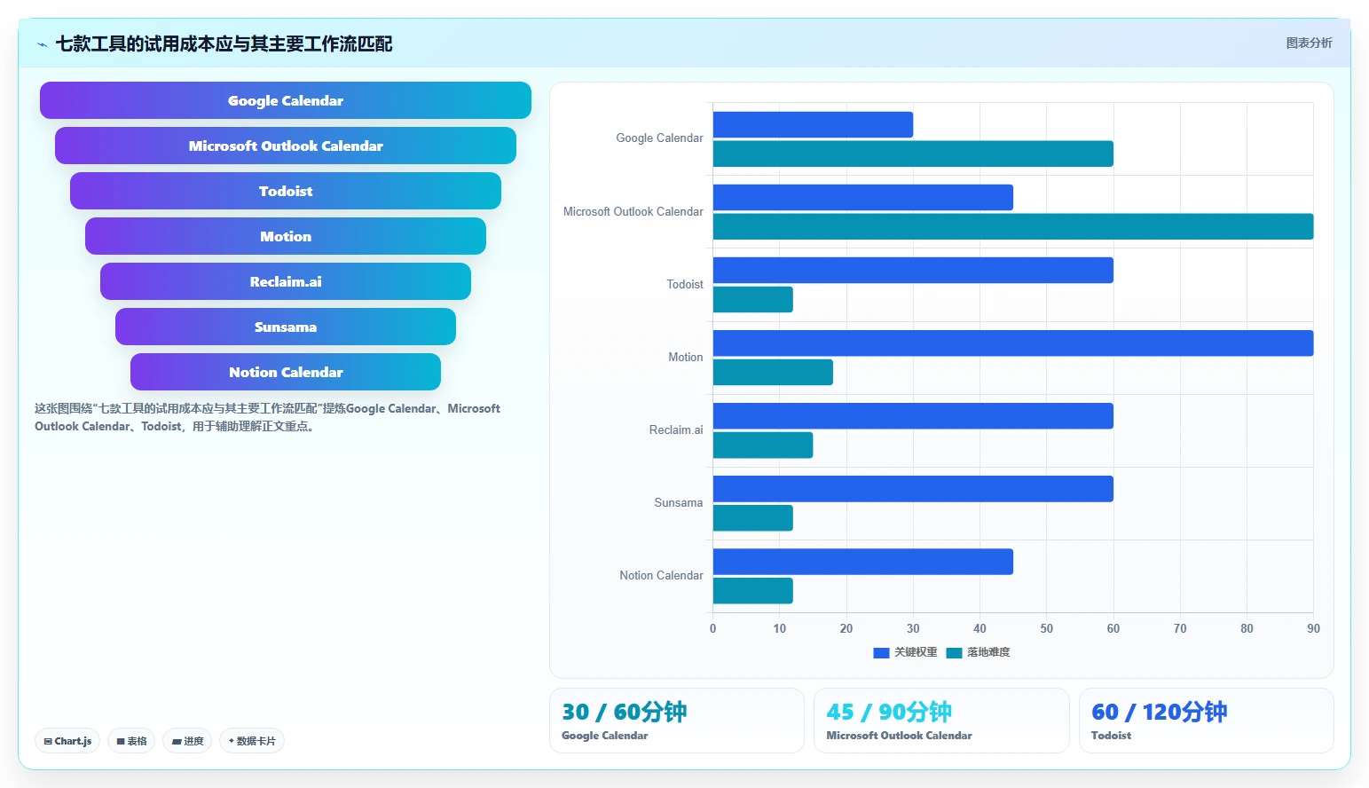This screenshot has height=788, width=1369.
Task: Click Notion Calendar's blue 关键权重 bar
Action: click(863, 561)
